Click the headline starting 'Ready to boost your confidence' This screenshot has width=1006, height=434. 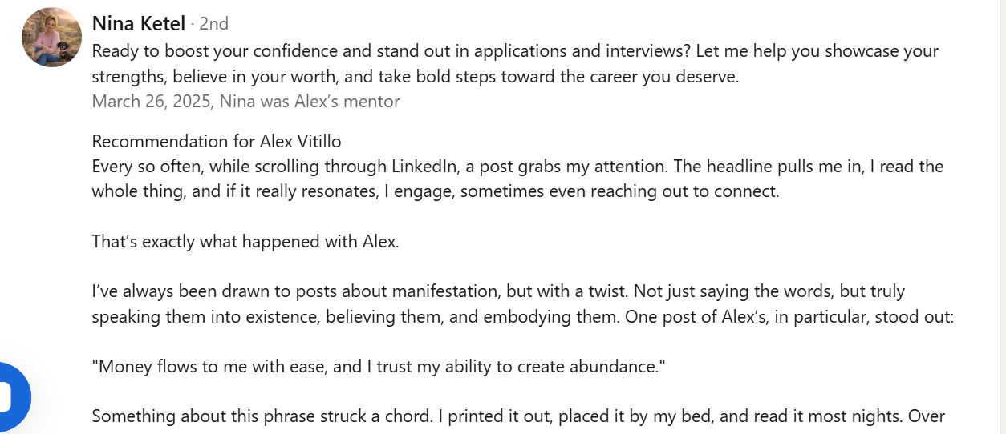(515, 64)
